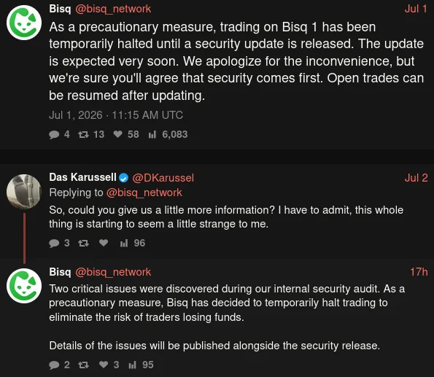Open view stats showing 6,083 views

pos(152,135)
